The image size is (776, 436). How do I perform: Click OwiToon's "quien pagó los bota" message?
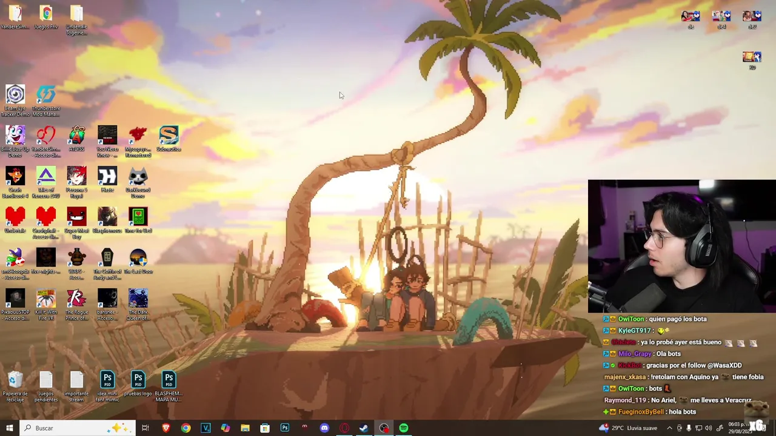(678, 319)
